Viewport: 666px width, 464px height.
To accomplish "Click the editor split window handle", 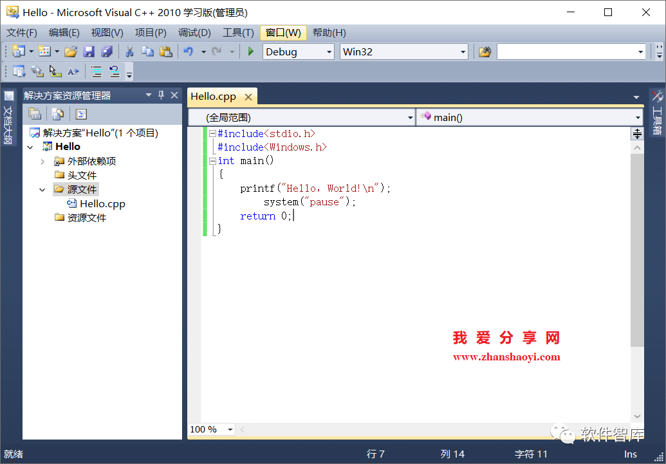I will tap(637, 133).
